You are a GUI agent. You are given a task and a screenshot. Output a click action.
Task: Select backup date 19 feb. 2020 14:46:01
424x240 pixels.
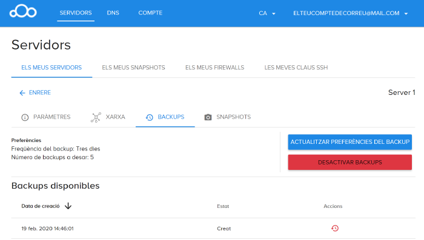(47, 229)
